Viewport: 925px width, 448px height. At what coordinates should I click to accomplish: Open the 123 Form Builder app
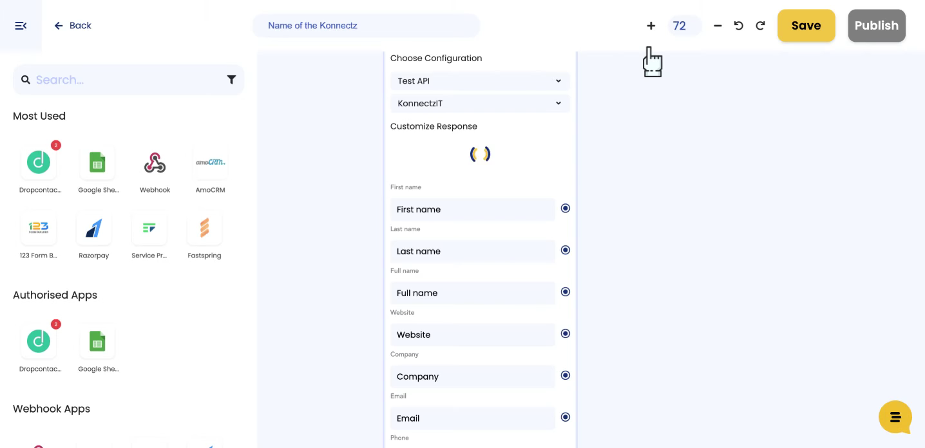pyautogui.click(x=39, y=229)
